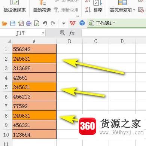This screenshot has height=146, width=146.
Task: Click the blue cube icon
Action: click(82, 23)
